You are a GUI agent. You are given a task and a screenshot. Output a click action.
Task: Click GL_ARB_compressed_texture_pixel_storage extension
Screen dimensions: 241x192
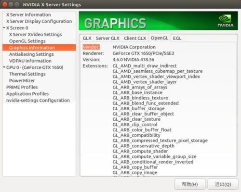160,141
